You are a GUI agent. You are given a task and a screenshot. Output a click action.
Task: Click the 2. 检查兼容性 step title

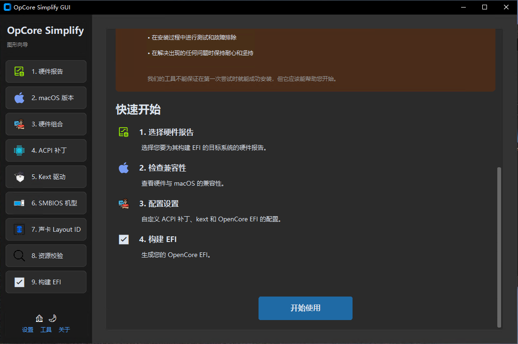tap(163, 168)
